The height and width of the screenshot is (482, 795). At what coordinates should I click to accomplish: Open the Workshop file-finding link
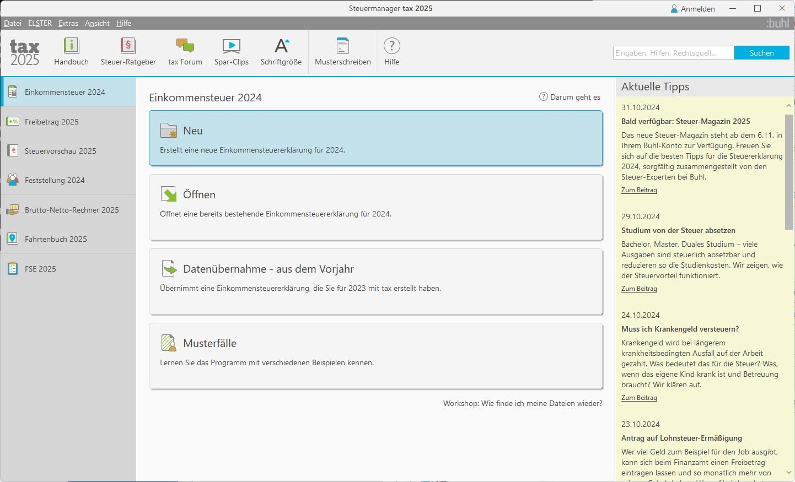coord(523,403)
